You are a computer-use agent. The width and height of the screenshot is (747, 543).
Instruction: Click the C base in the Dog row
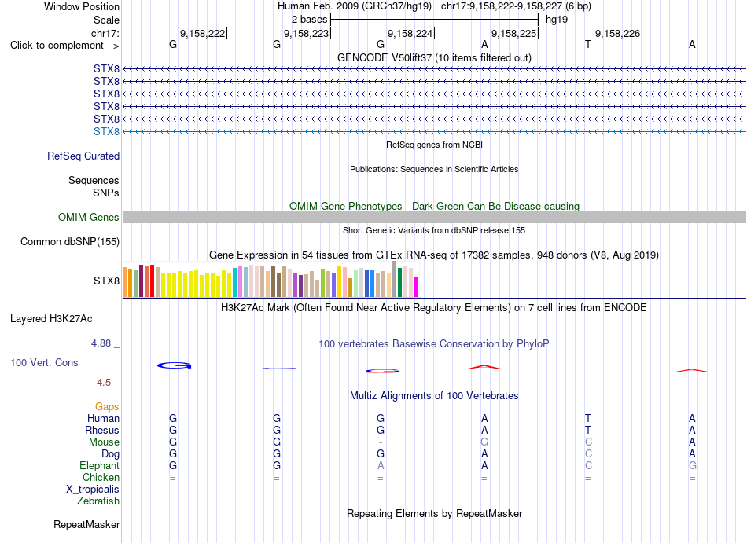pos(588,454)
